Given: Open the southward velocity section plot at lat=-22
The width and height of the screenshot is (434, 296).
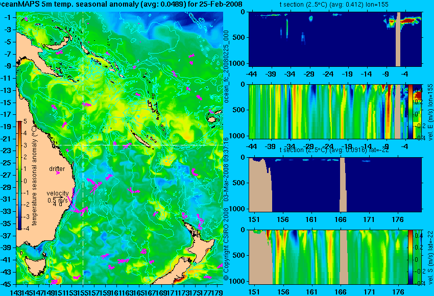Looking at the screenshot, I should tap(328, 257).
